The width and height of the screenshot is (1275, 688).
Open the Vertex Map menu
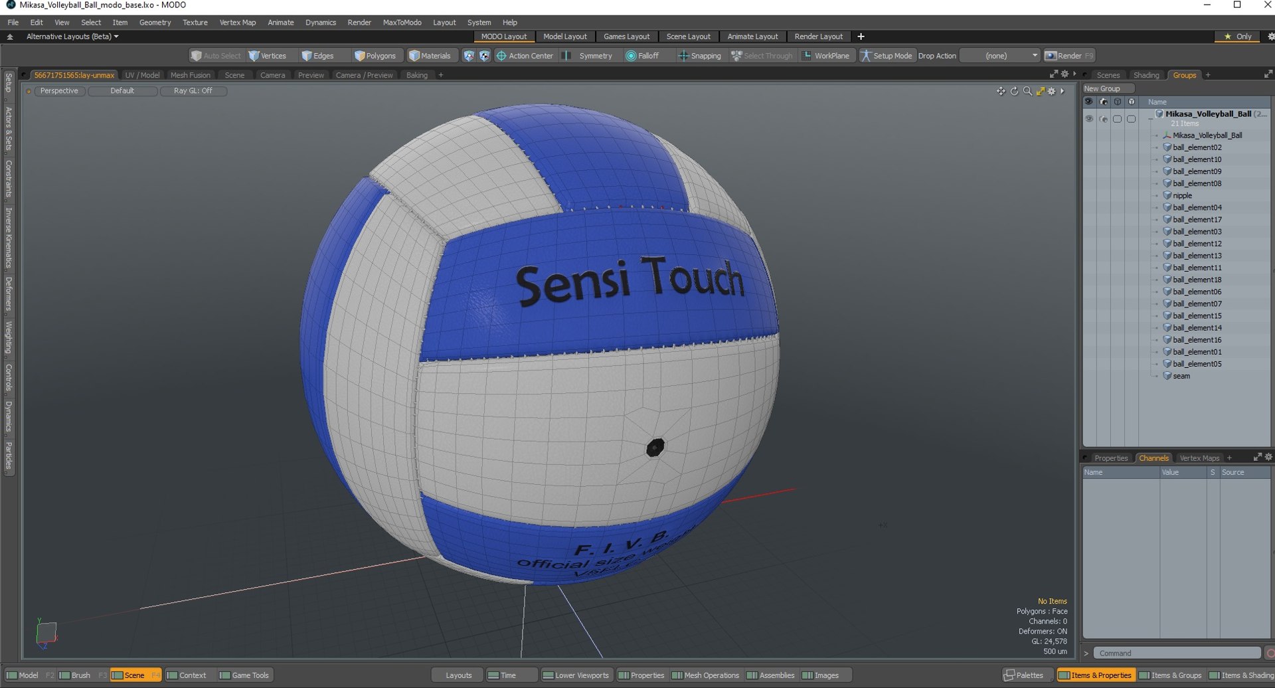[x=237, y=23]
